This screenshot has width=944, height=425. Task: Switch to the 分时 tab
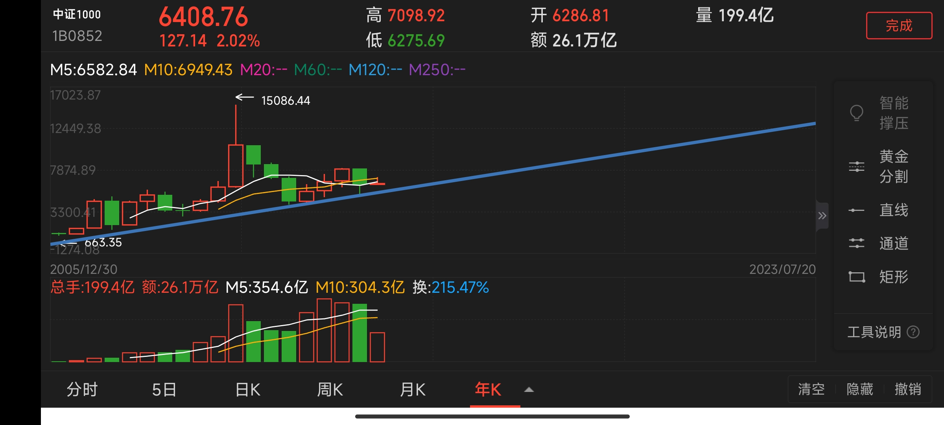pyautogui.click(x=82, y=390)
